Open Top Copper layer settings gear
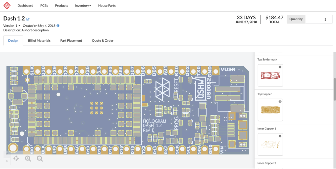The image size is (336, 169). 280,101
